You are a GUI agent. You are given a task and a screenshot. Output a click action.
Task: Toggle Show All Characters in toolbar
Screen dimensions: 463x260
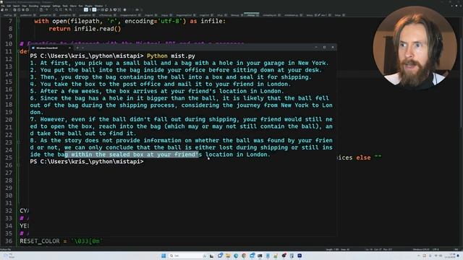[x=90, y=9]
